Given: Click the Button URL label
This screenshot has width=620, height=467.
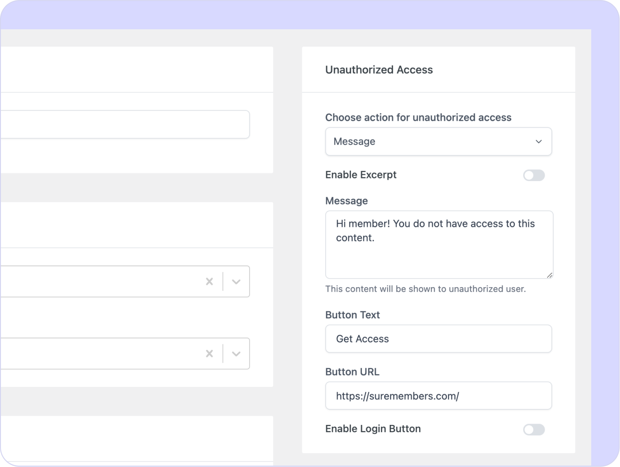Looking at the screenshot, I should pyautogui.click(x=352, y=372).
